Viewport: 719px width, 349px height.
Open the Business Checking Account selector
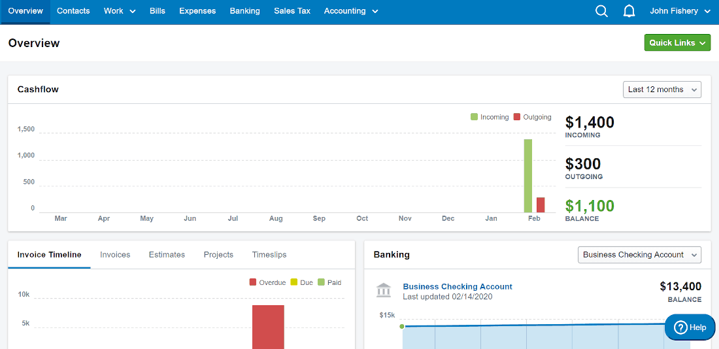point(640,254)
